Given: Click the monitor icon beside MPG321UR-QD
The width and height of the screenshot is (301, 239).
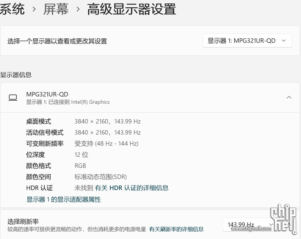Looking at the screenshot, I should (13, 98).
